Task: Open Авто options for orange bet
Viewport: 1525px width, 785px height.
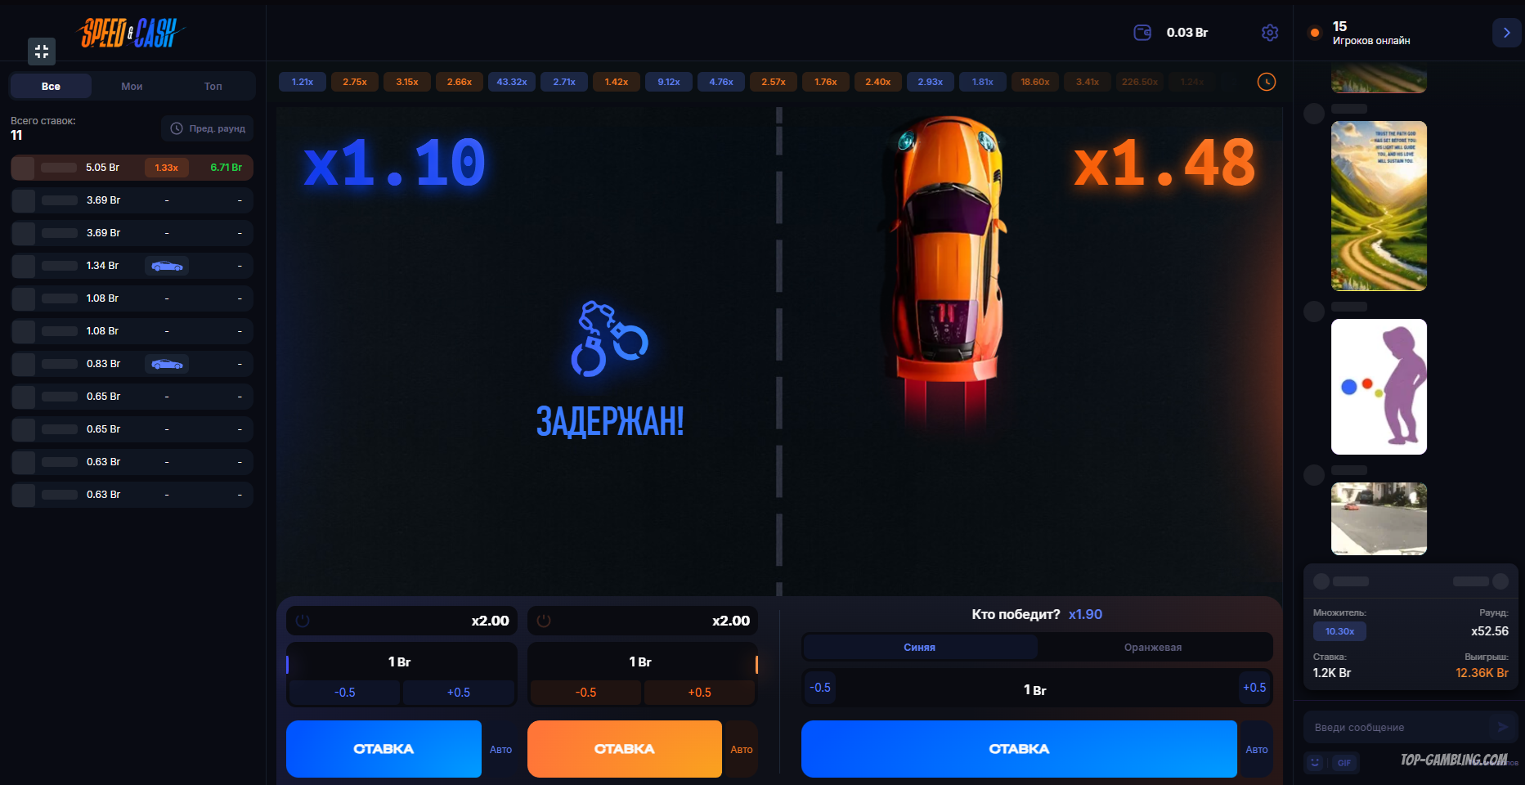Action: tap(741, 749)
